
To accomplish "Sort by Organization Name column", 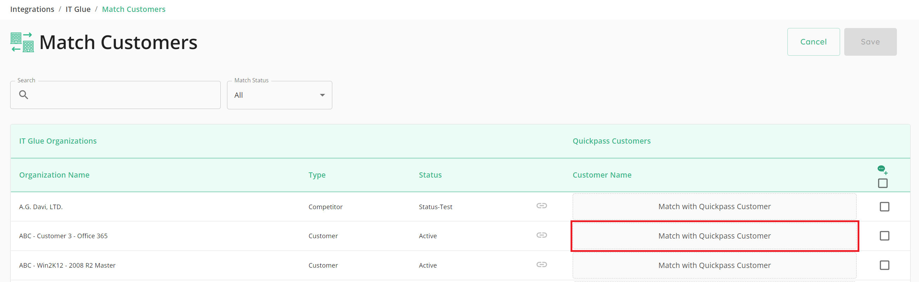I will [54, 175].
